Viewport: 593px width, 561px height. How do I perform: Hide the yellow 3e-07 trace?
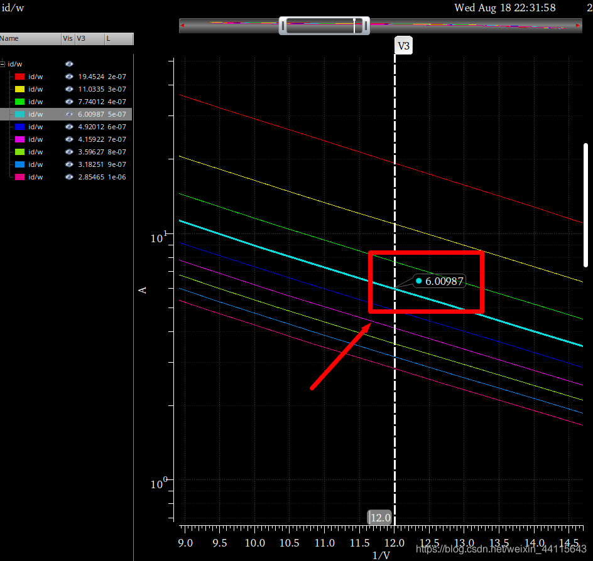click(69, 89)
